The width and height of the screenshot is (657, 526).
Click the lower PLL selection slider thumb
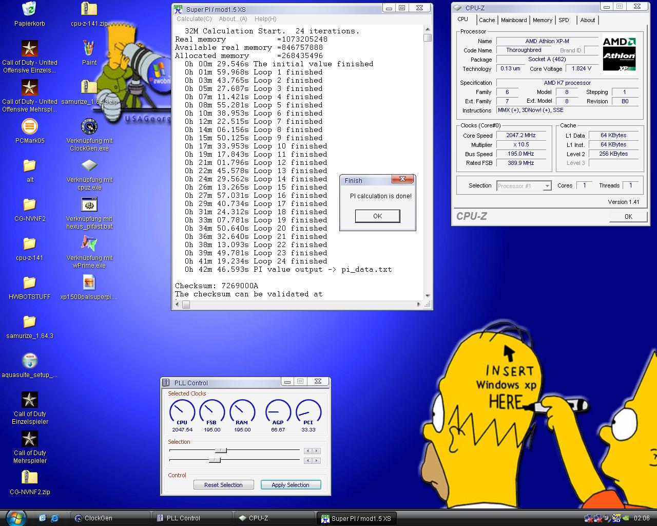(x=215, y=460)
